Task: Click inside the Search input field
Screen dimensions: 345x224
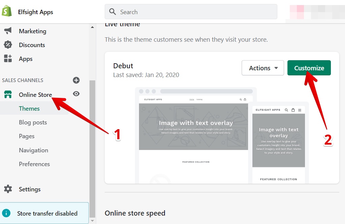Action: tap(191, 11)
